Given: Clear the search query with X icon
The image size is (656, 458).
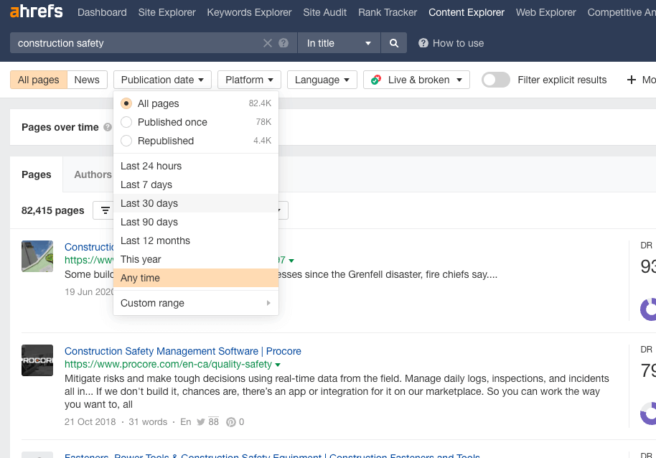Looking at the screenshot, I should pos(268,43).
